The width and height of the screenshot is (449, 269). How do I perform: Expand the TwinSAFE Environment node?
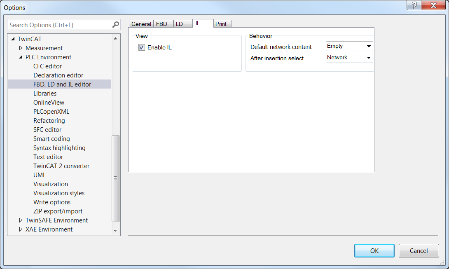21,220
